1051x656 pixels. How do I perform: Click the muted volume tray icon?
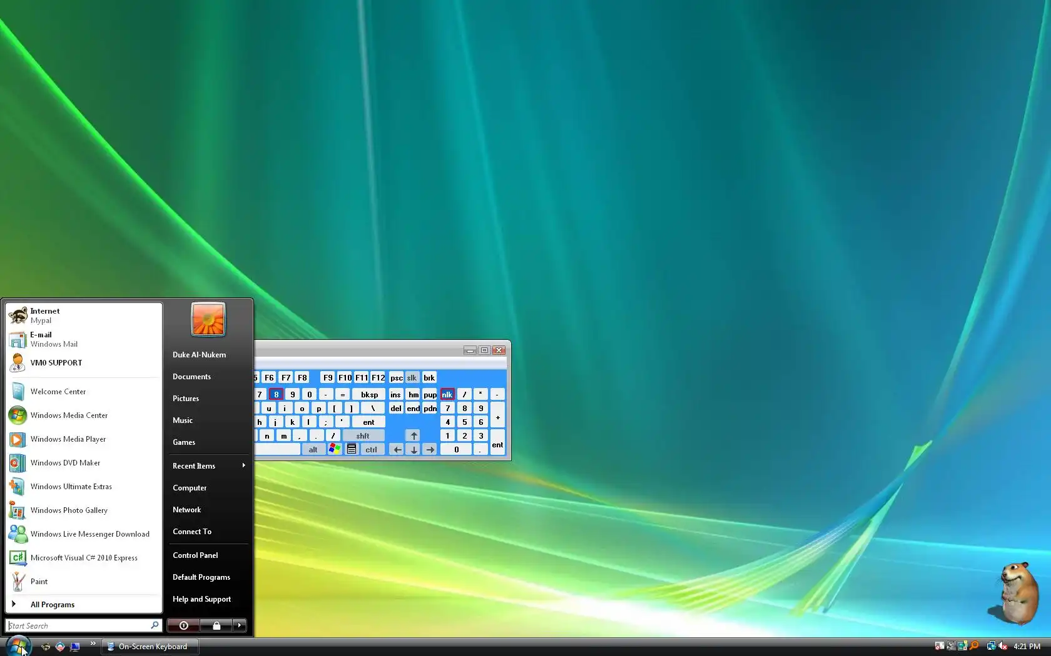click(x=1003, y=646)
